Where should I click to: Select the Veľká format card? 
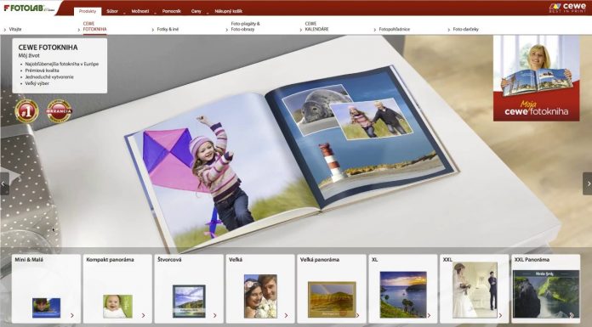click(260, 289)
